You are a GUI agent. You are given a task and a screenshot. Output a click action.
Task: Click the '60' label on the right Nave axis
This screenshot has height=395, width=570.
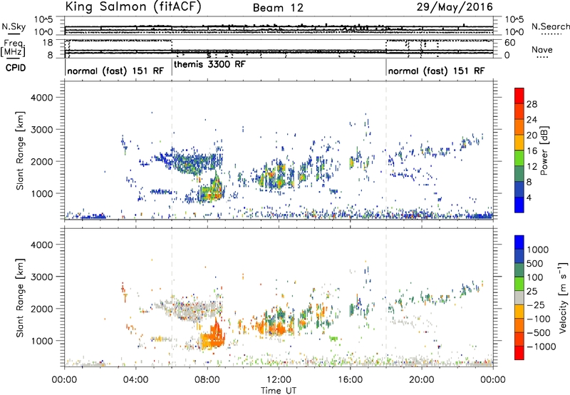(x=510, y=43)
